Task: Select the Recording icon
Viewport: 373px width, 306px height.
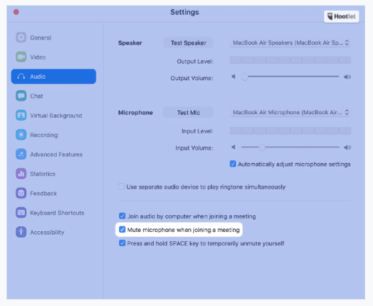Action: point(21,135)
